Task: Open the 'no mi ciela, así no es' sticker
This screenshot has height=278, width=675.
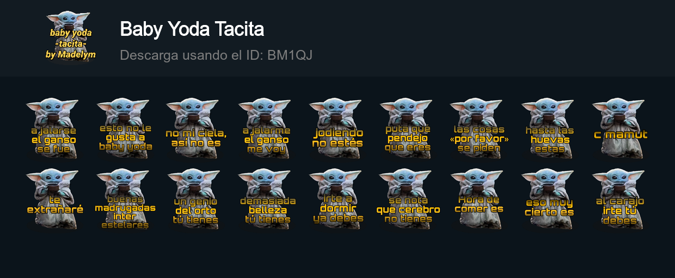Action: [195, 128]
